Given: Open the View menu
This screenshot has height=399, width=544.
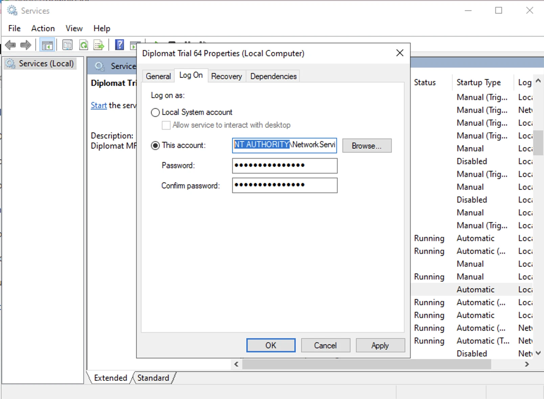Looking at the screenshot, I should [x=74, y=28].
